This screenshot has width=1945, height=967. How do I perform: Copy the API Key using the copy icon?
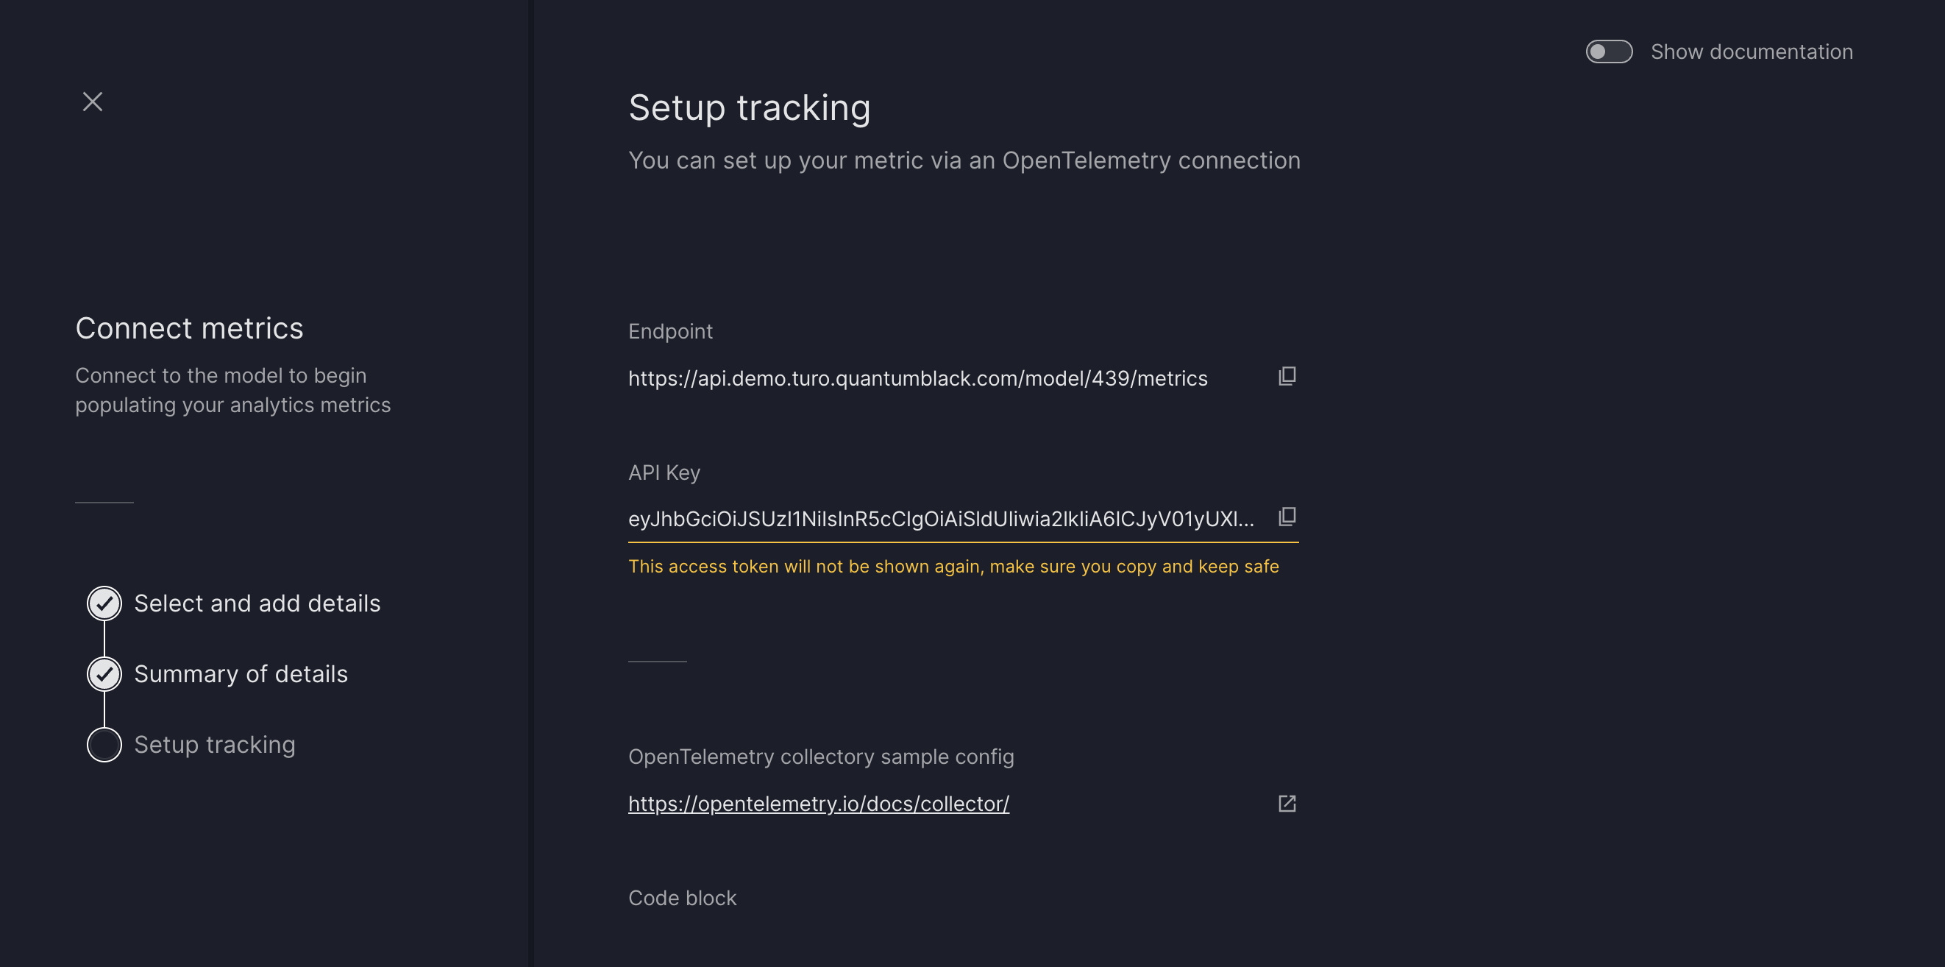1287,517
